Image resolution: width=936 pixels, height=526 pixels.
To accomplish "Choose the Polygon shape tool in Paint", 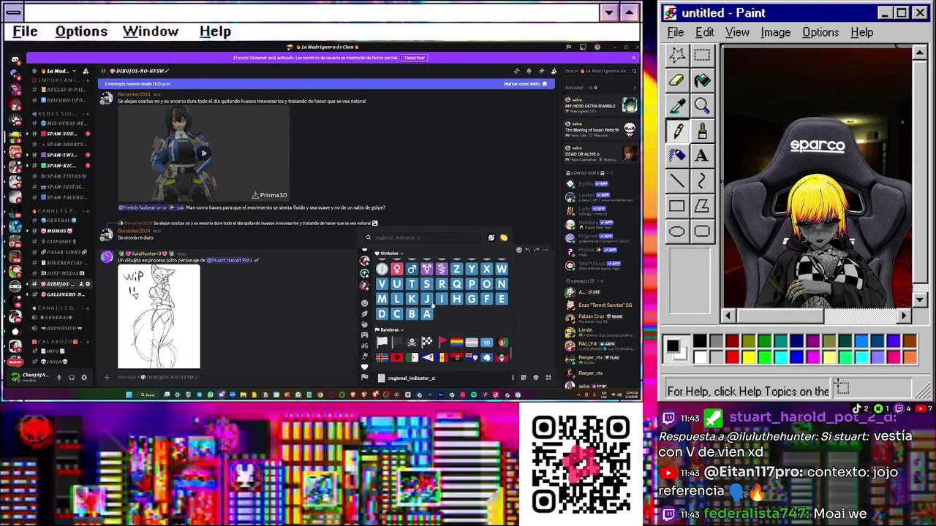I will tap(702, 206).
